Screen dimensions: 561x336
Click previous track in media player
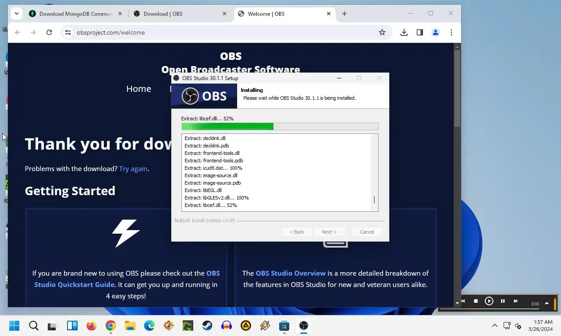(x=462, y=301)
